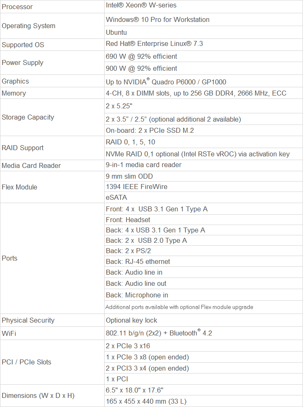Viewport: 303px width, 407px height.
Task: Click the 9-in-1 media card reader cell
Action: click(x=143, y=165)
